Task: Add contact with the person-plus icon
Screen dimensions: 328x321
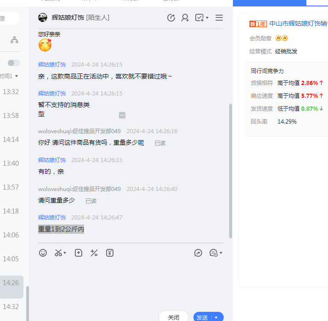Action: coord(185,17)
